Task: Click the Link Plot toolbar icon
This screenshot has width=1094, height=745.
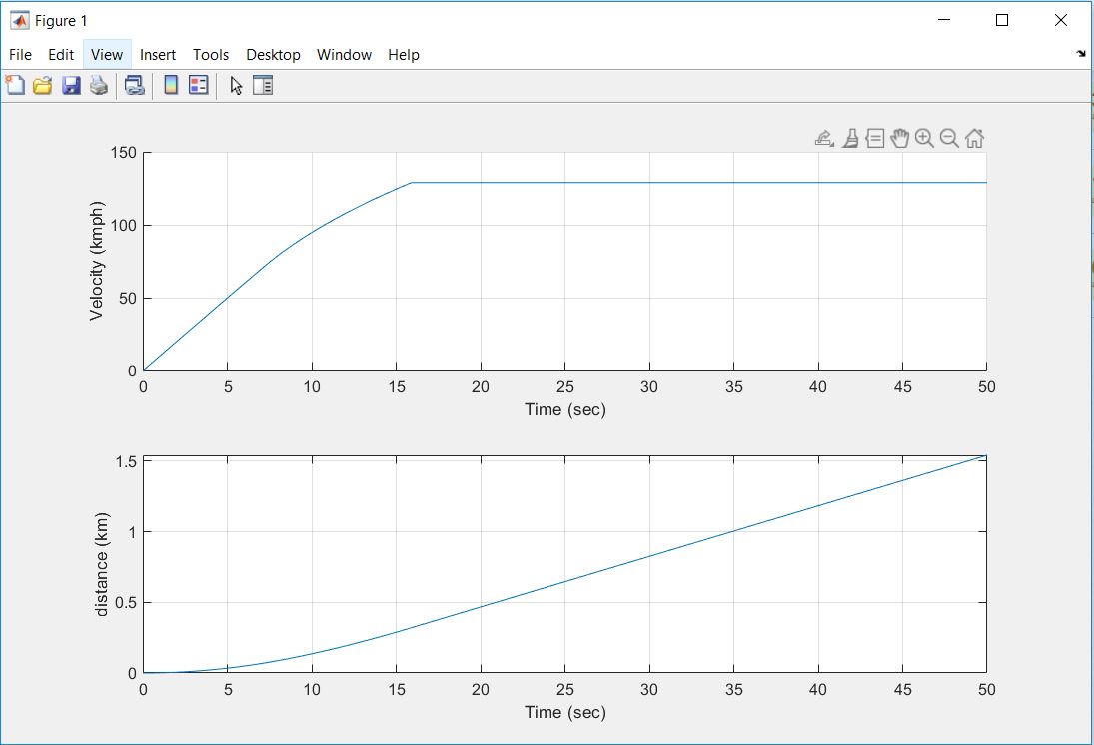Action: [x=135, y=85]
